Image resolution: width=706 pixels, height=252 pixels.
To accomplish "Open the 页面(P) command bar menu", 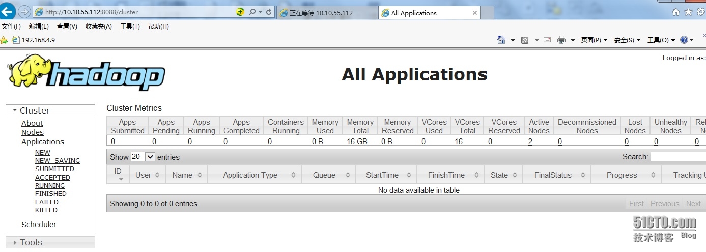I will pyautogui.click(x=594, y=40).
